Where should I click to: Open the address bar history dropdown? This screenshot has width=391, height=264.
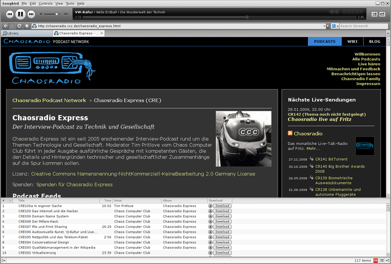pyautogui.click(x=324, y=26)
